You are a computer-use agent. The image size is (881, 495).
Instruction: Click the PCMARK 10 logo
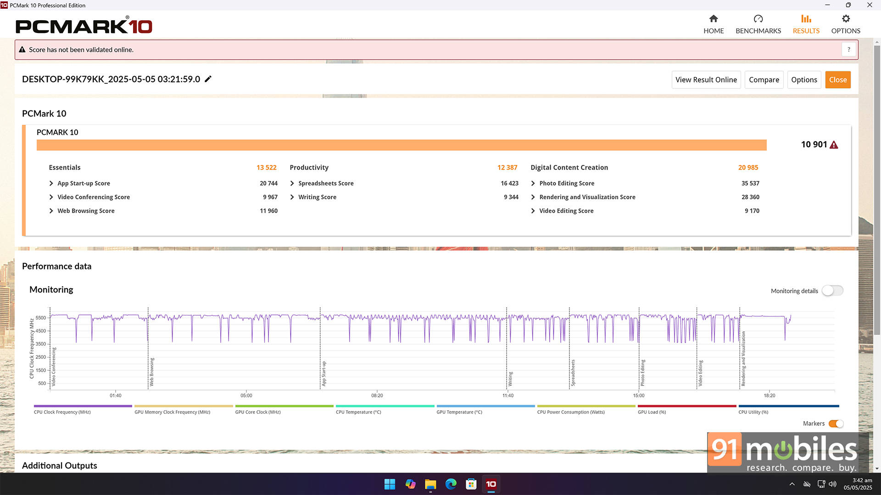pos(84,26)
